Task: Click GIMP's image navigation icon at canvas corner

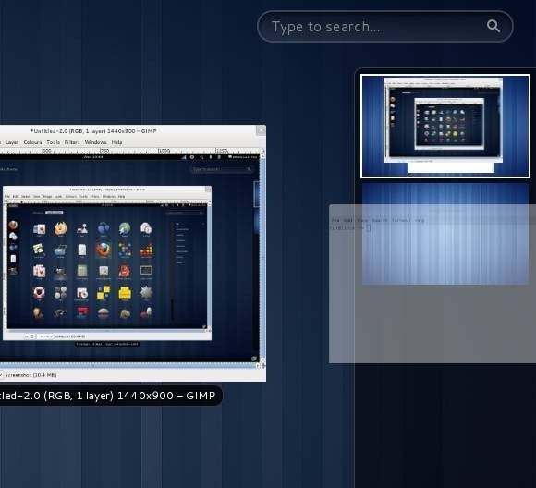Action: (x=262, y=366)
